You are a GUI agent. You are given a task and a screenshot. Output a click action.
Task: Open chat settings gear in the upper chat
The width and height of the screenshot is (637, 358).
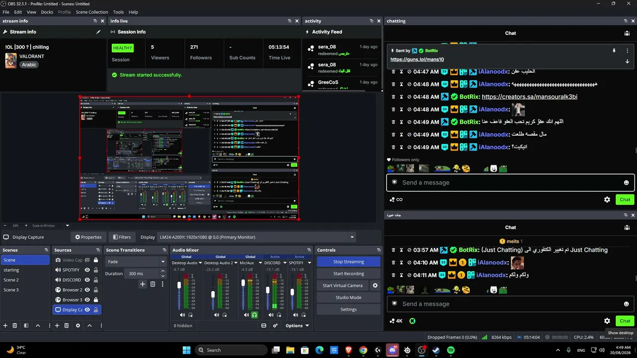607,199
